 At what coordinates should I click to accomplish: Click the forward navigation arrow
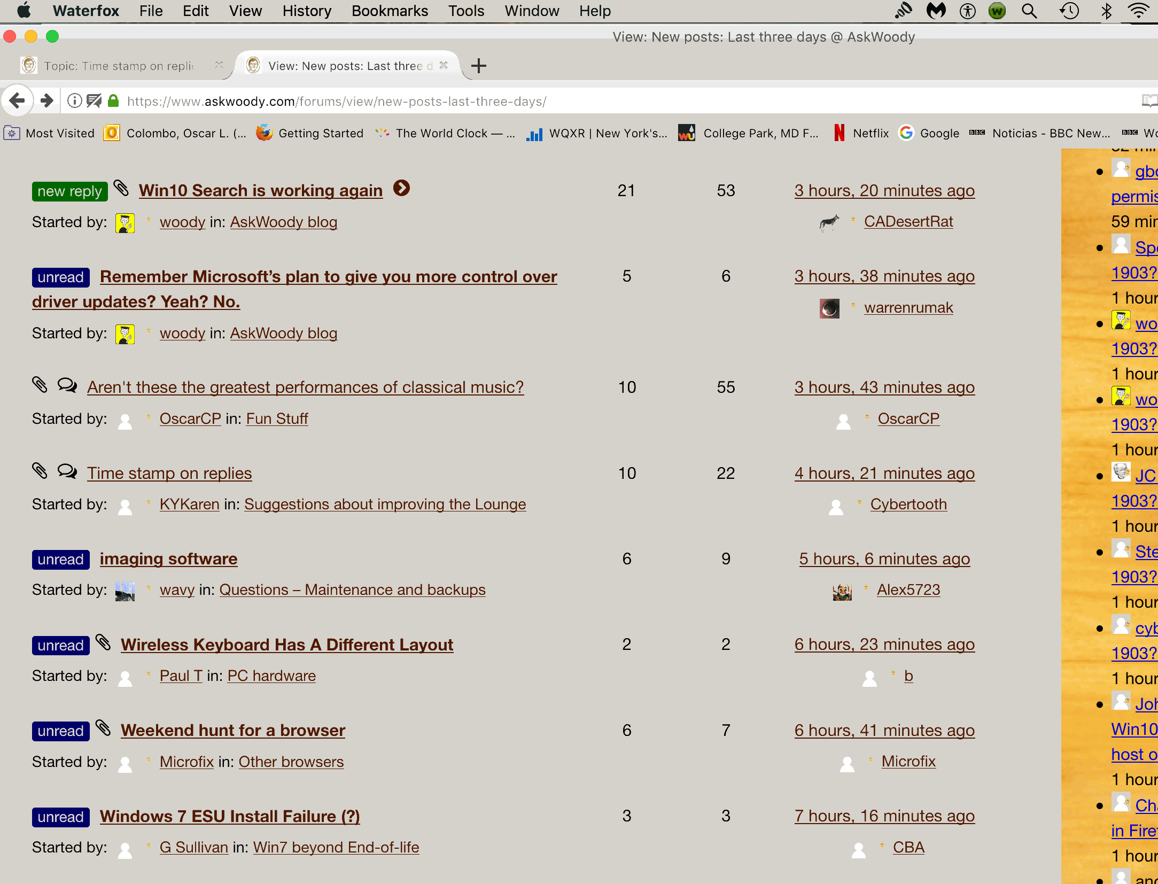[x=47, y=100]
